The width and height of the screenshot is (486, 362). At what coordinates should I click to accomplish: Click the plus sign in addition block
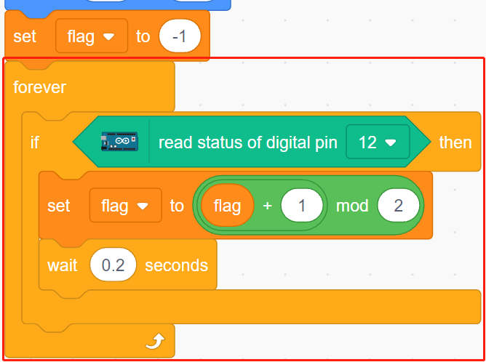267,205
